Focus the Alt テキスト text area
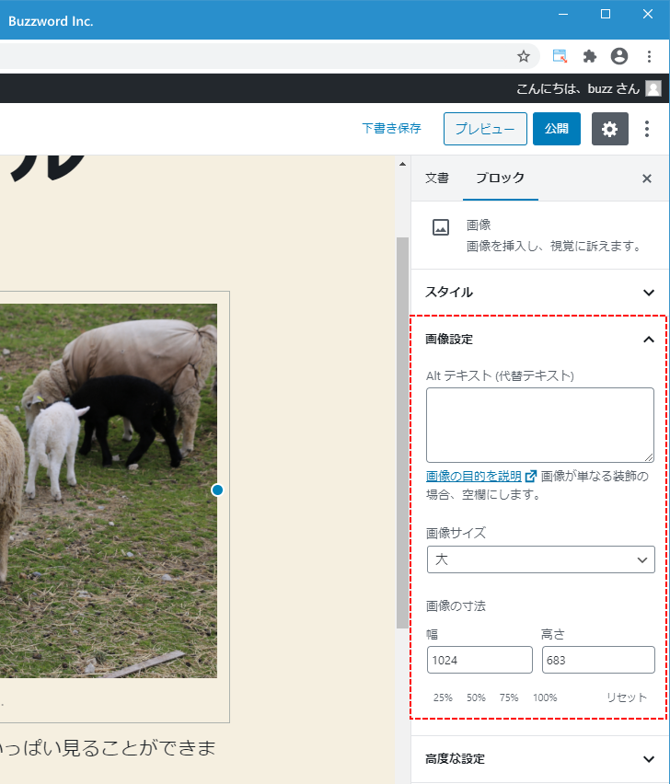670x784 pixels. pos(540,425)
